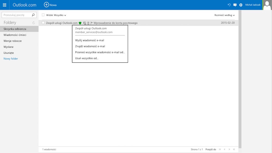Compose a new message with Nowa
Viewport: 272px width, 153px height.
click(x=50, y=5)
